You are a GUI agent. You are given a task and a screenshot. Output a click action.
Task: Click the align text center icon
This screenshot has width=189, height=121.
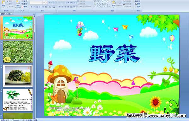click(62, 7)
